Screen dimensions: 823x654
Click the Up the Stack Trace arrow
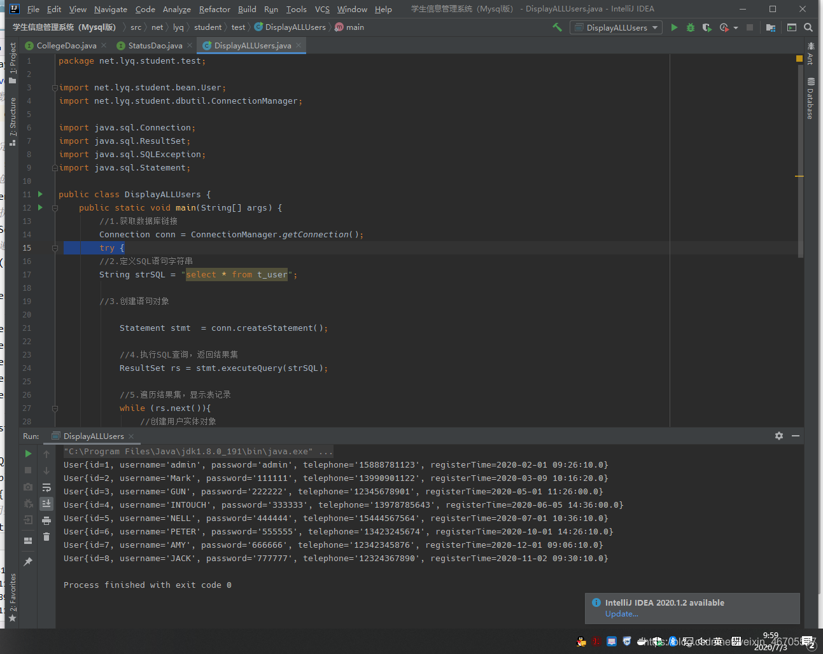pyautogui.click(x=46, y=454)
